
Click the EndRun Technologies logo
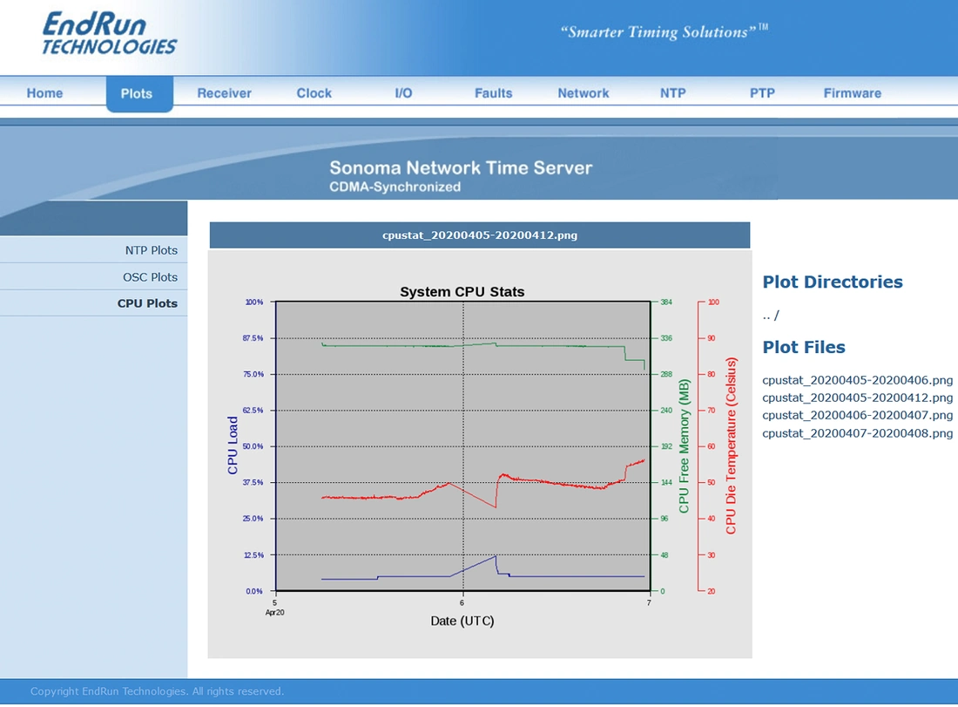click(109, 34)
